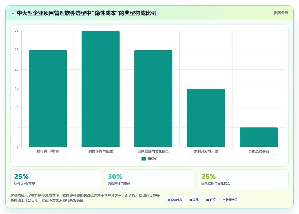This screenshot has height=214, width=299.
Task: Click the 图表分析 label in header
Action: pos(281,13)
